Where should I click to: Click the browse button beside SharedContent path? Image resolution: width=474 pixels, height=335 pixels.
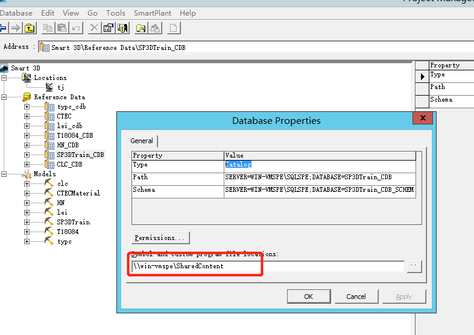click(414, 266)
